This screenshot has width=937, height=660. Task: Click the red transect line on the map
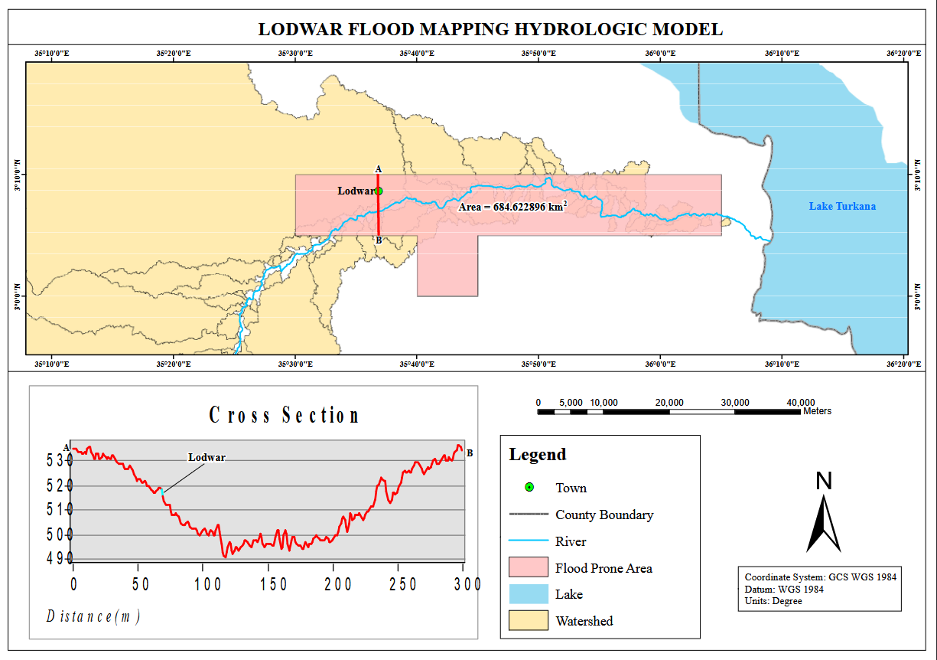tap(378, 214)
